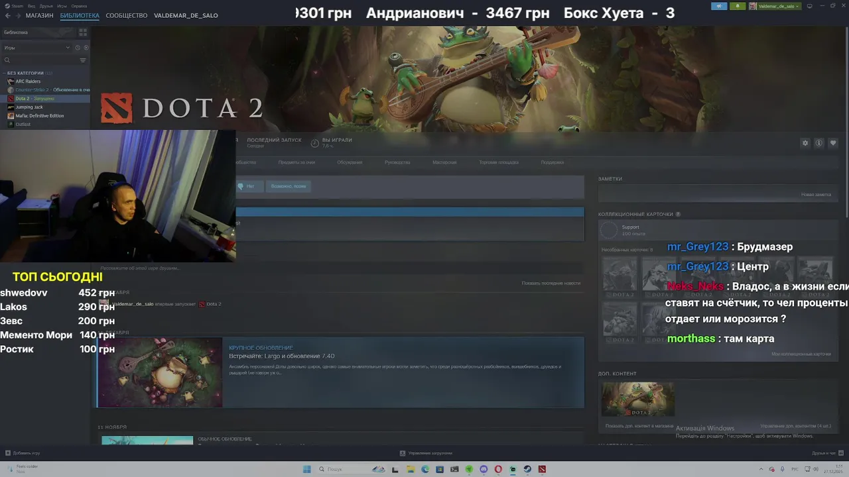Open advanced library filter options
The image size is (849, 477).
(x=83, y=60)
